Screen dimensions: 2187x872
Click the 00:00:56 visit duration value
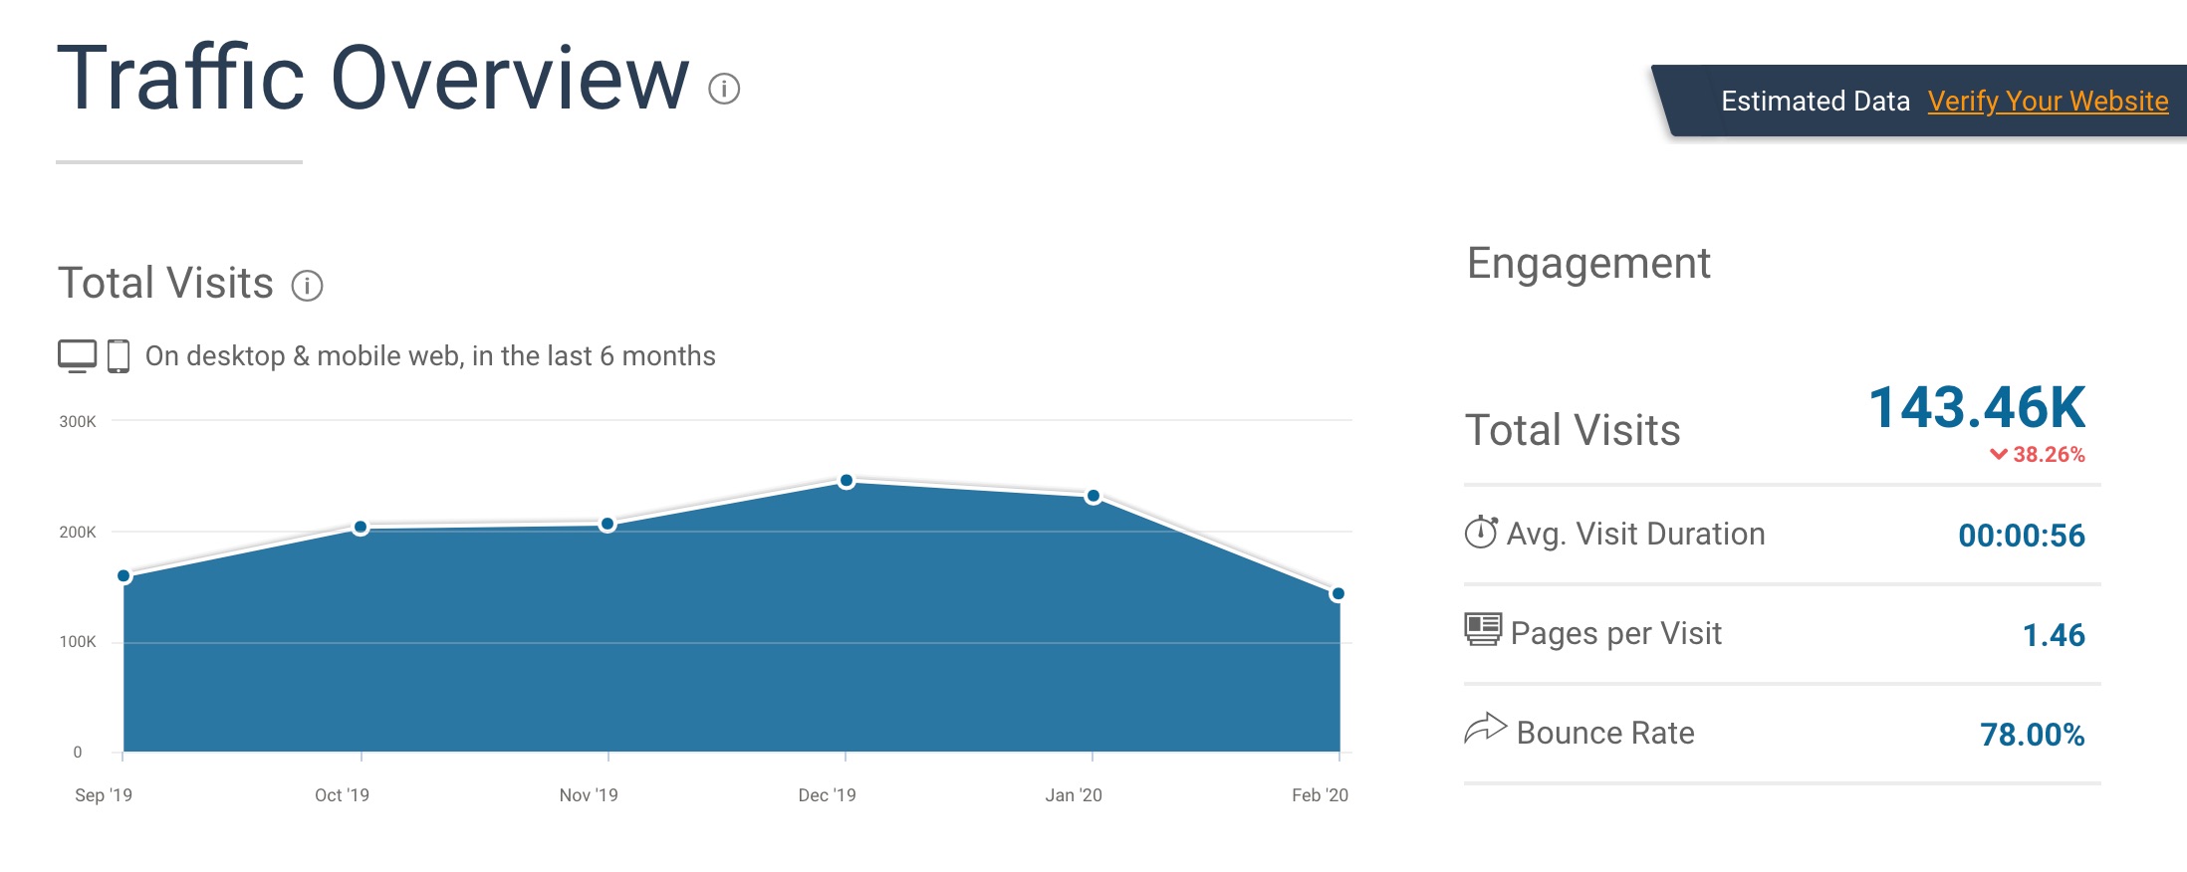(2022, 536)
